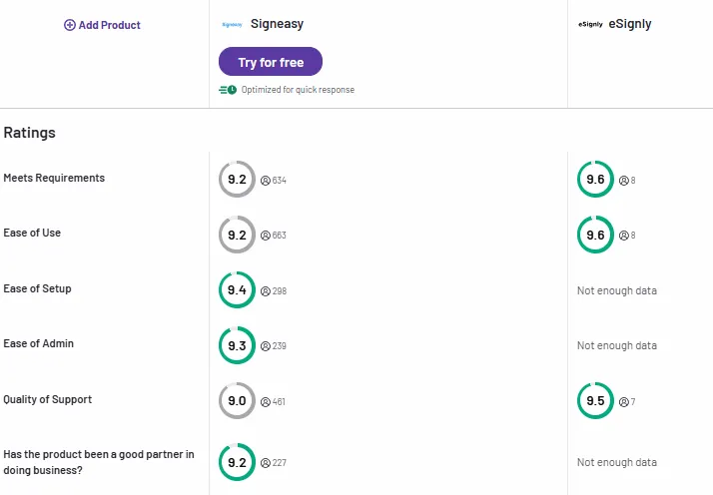Click the reviewer icon next to 227
713x495 pixels.
tap(266, 463)
